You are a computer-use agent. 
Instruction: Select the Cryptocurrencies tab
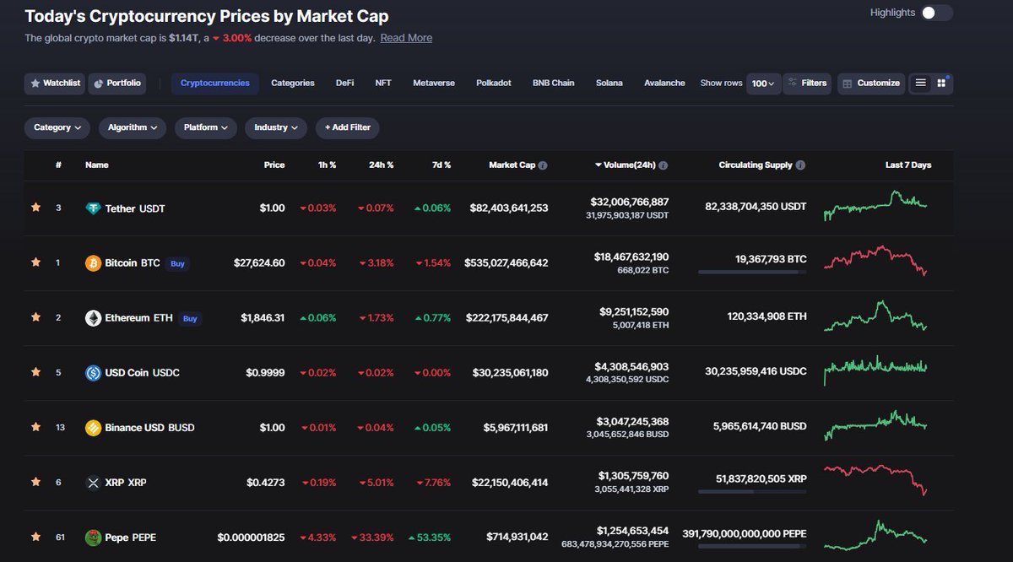pos(215,84)
